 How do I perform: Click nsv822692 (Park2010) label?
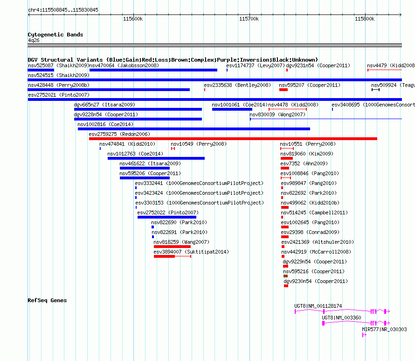(x=309, y=193)
